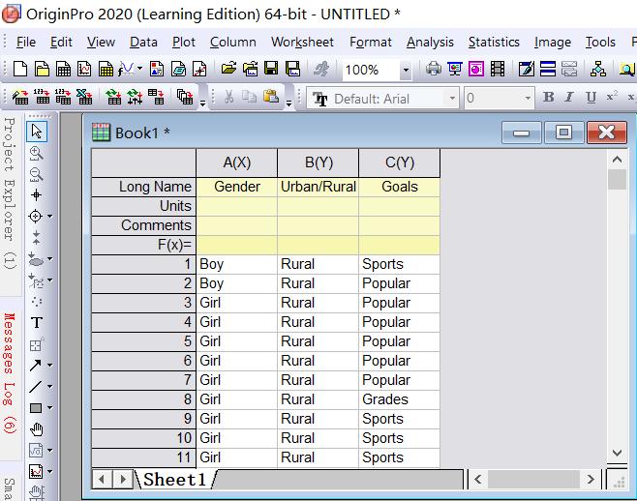This screenshot has width=637, height=501.
Task: Select the Zoom In tool
Action: [x=37, y=153]
